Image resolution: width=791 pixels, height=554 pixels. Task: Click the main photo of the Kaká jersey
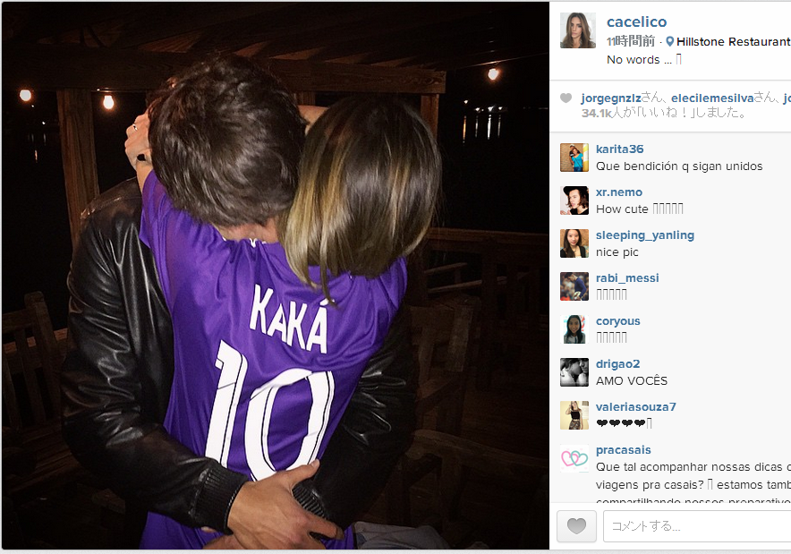click(x=275, y=276)
